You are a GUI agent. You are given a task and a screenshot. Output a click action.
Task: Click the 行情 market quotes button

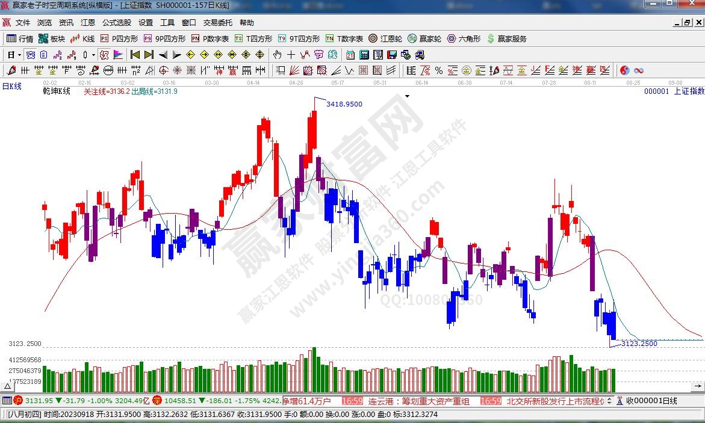point(20,39)
